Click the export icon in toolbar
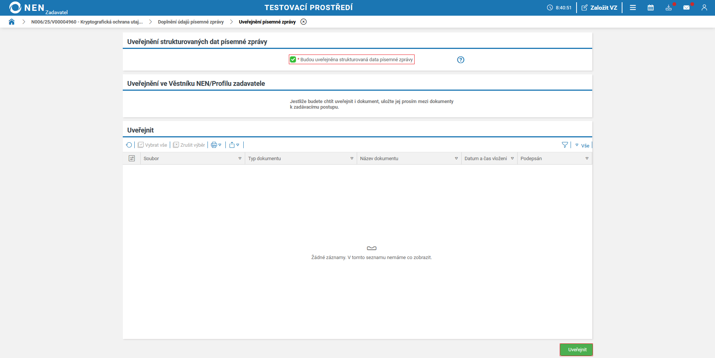Screen dimensions: 715x358 click(232, 145)
